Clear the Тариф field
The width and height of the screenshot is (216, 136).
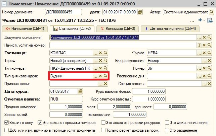[100, 60]
